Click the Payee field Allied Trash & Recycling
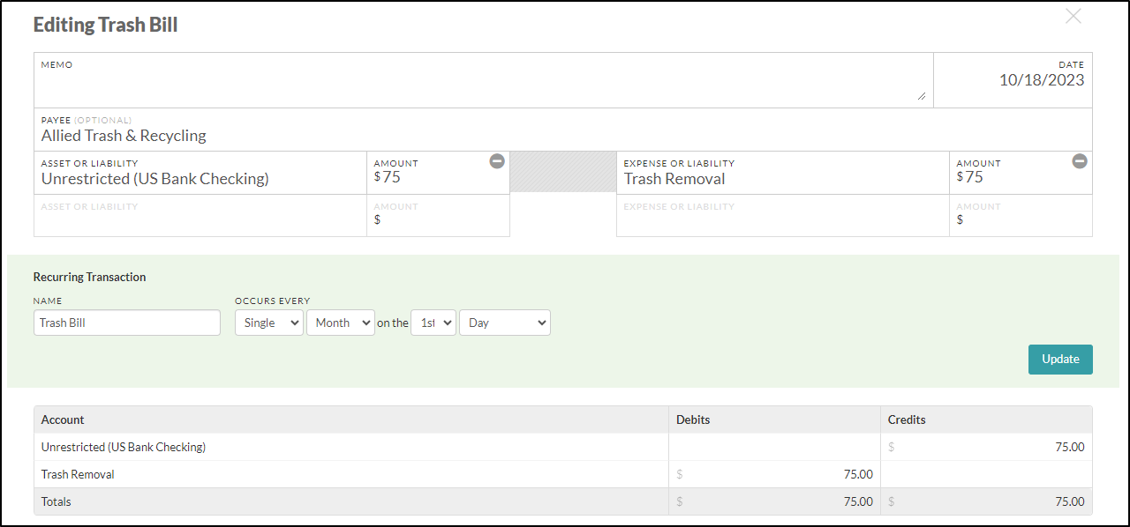The image size is (1130, 527). coord(563,130)
